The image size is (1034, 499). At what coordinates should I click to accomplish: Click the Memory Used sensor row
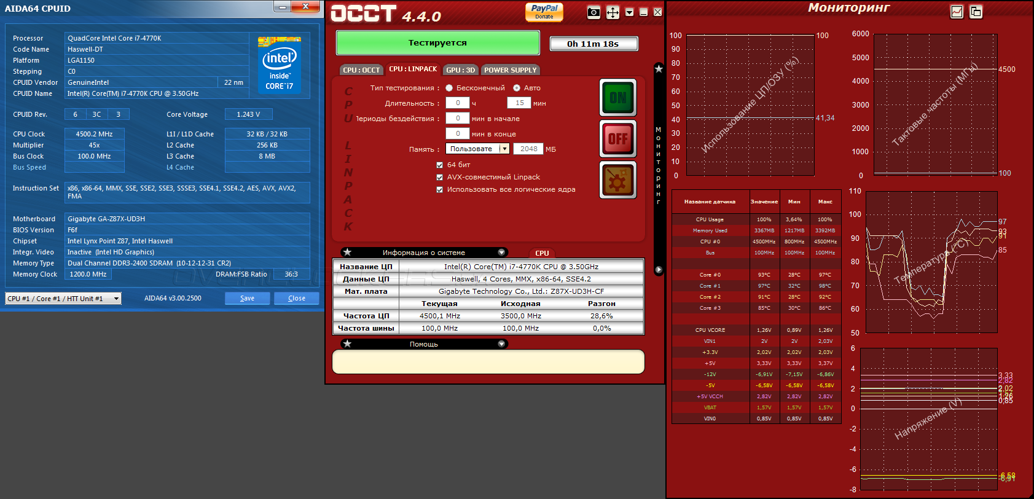pyautogui.click(x=756, y=230)
